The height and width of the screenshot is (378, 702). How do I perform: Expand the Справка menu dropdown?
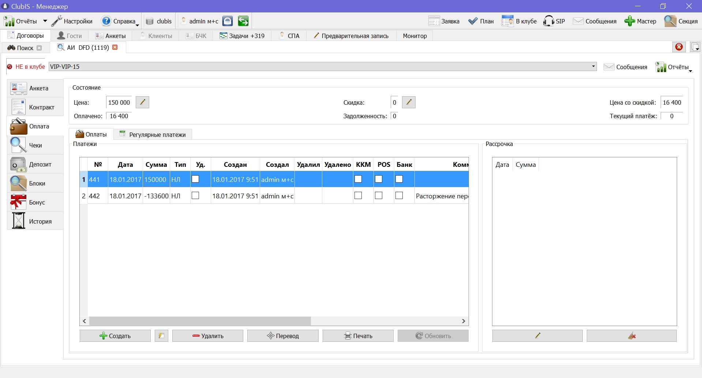point(138,24)
